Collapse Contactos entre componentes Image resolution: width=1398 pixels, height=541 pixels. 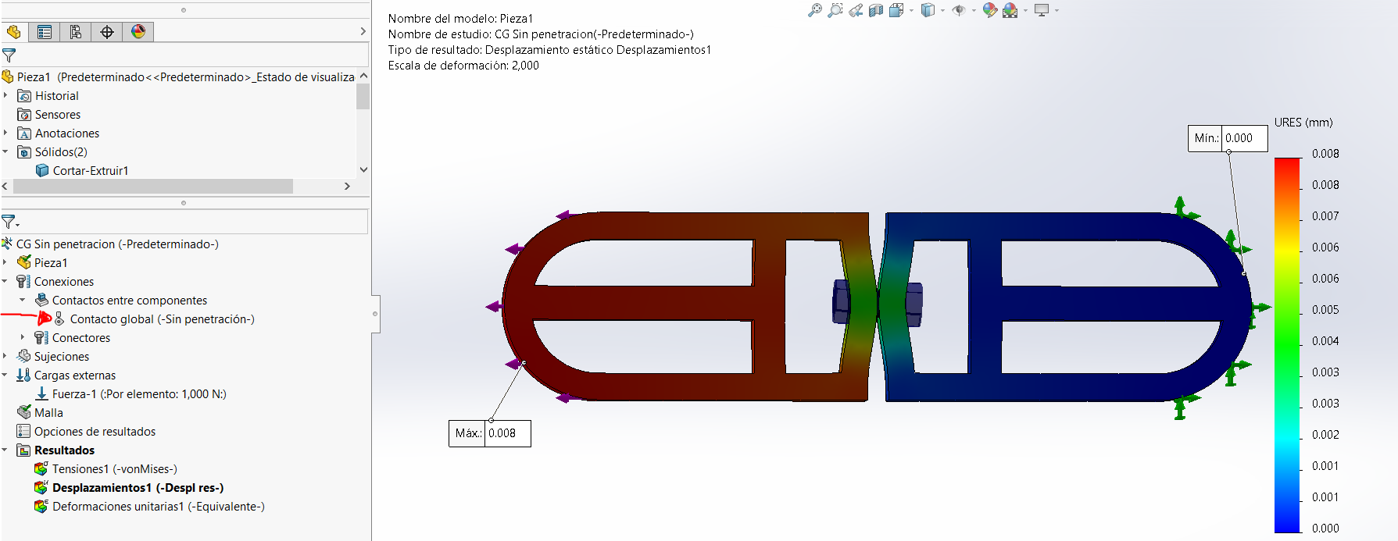coord(23,301)
